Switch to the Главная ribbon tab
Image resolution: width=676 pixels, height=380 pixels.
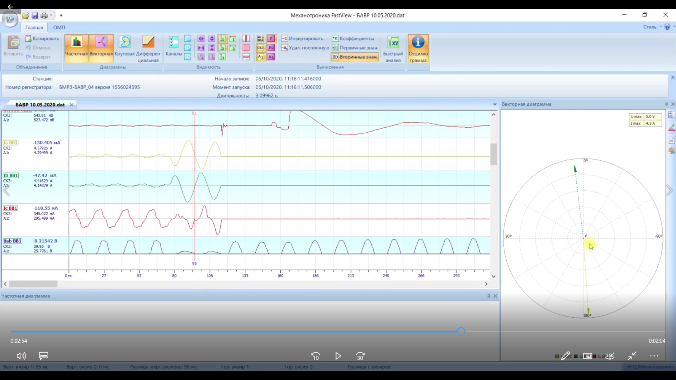[x=34, y=27]
